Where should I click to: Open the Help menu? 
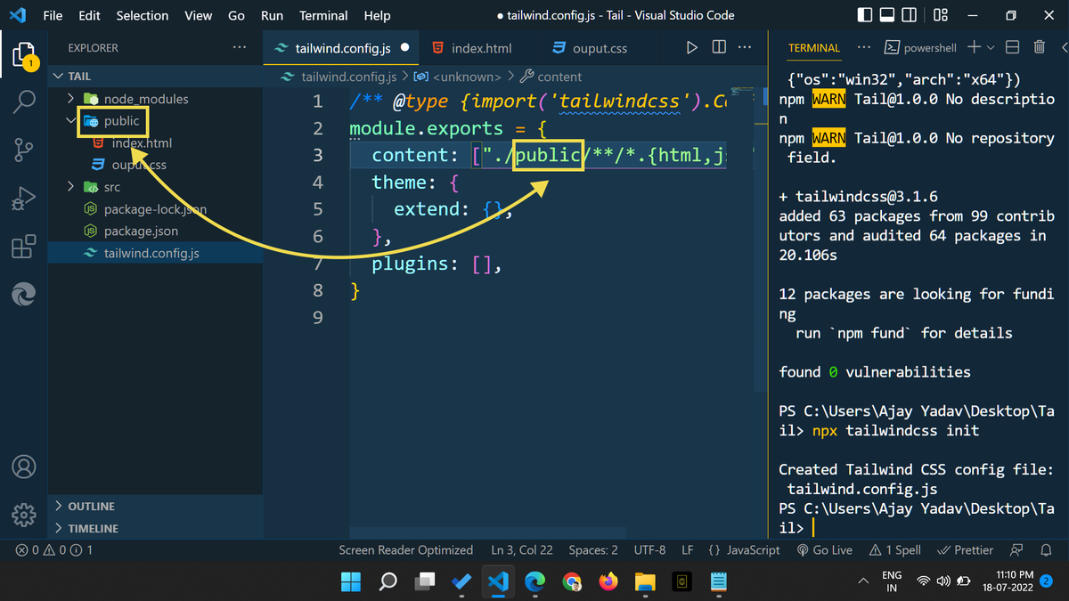tap(377, 15)
